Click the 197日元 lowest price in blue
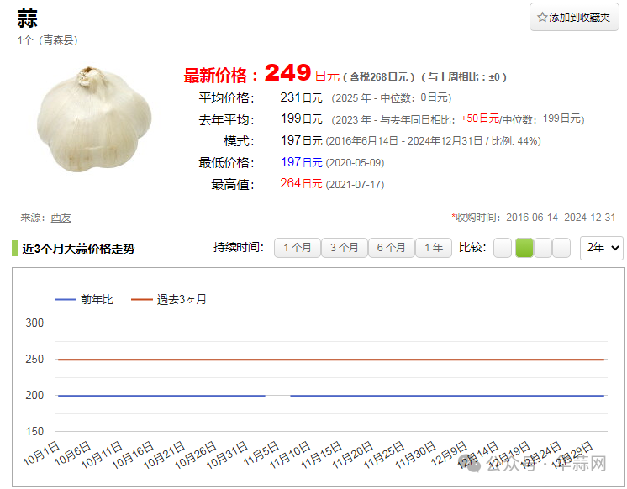The width and height of the screenshot is (627, 489). pos(301,162)
